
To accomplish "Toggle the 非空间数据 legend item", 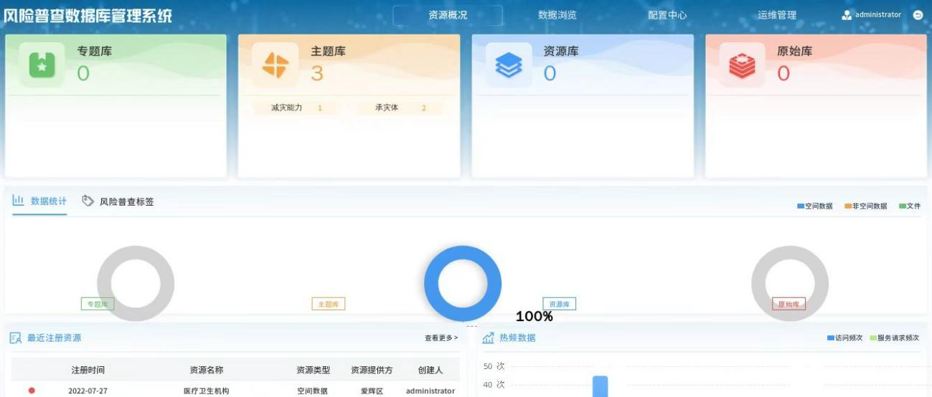I will 866,206.
